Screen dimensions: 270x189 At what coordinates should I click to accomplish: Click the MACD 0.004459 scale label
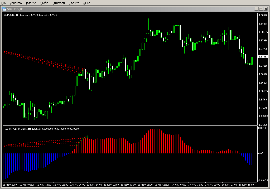263,128
